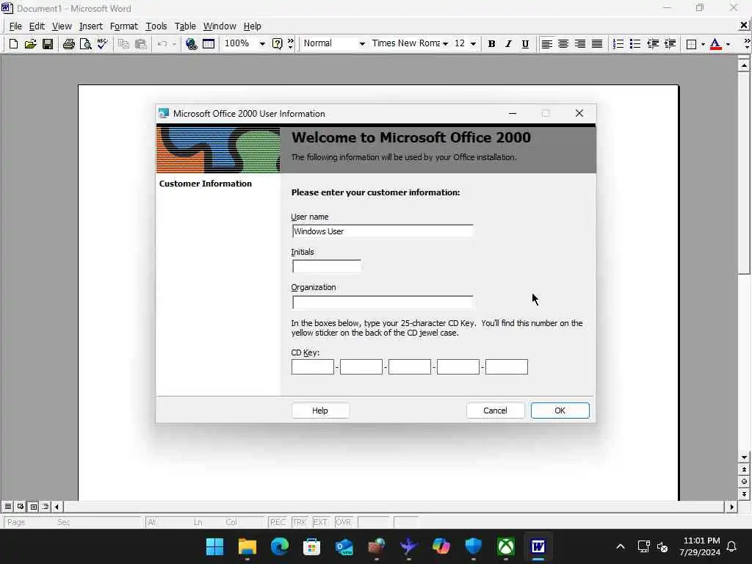752x564 pixels.
Task: Switch to Web Layout View icon
Action: pyautogui.click(x=21, y=507)
